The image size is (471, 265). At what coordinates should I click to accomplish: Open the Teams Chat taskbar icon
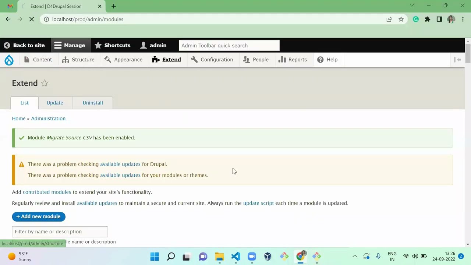click(x=203, y=257)
